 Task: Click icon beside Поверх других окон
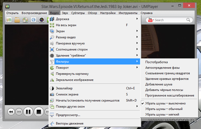tap(52, 107)
